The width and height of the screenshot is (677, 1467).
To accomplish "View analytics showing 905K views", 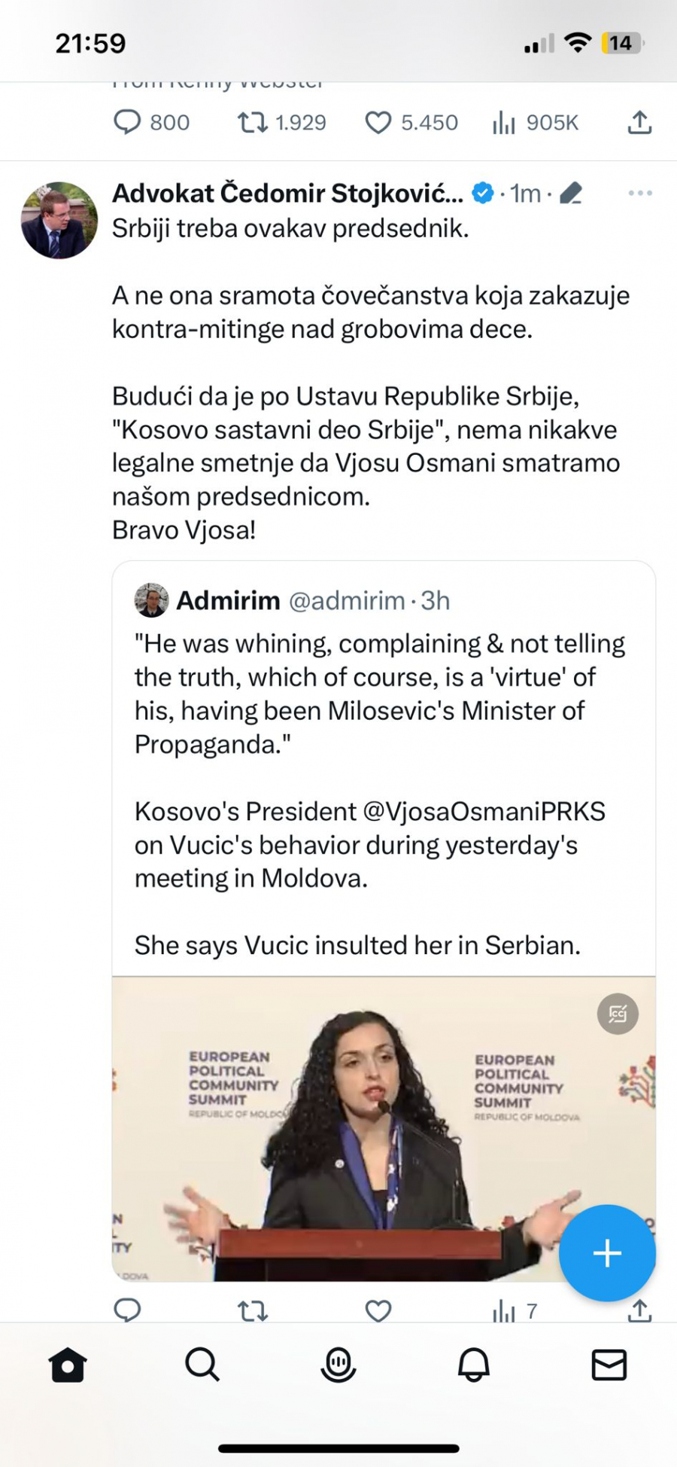I will (504, 123).
